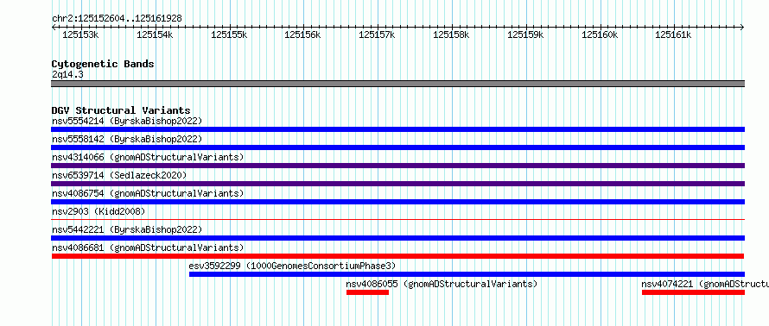Open variant label nsv4314066 (gnomADStructuralVariants)
The image size is (769, 326).
pos(148,157)
